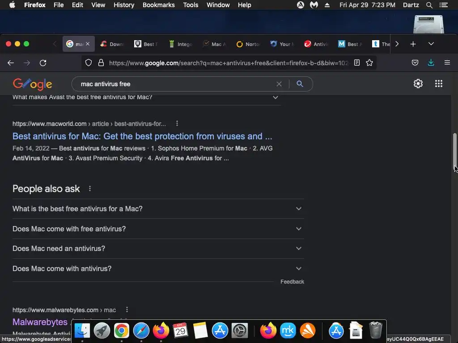Open the tracking protection shield icon

point(89,63)
